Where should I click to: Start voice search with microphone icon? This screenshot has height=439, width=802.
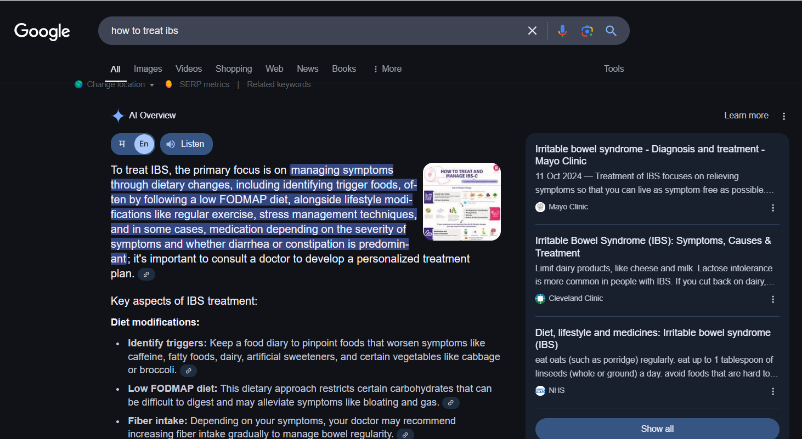tap(562, 31)
